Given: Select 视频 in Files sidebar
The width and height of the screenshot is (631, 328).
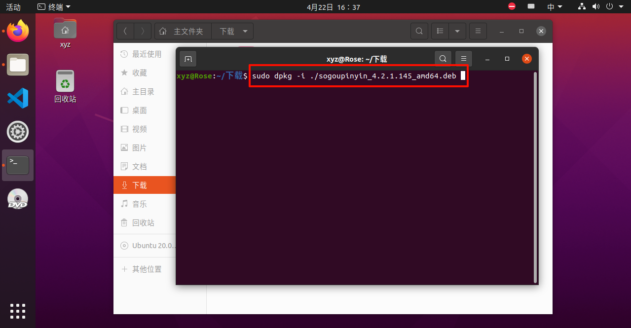Looking at the screenshot, I should pyautogui.click(x=144, y=129).
